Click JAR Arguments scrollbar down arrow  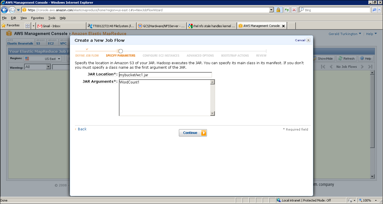tap(213, 113)
